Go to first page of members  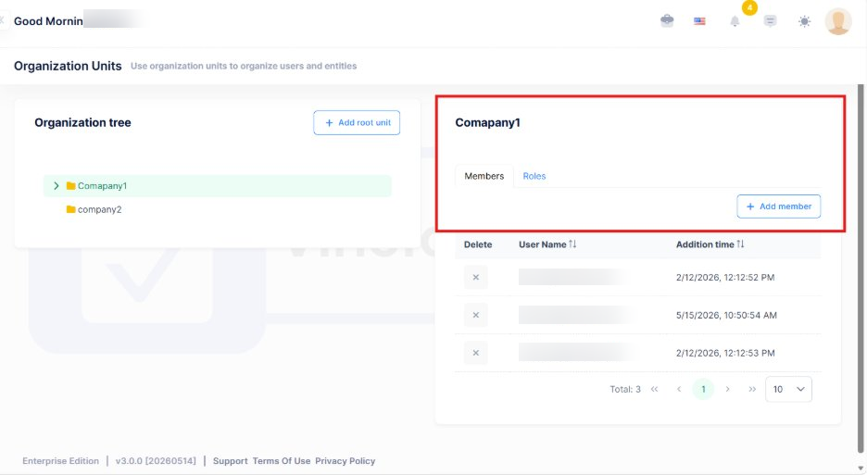(x=655, y=389)
